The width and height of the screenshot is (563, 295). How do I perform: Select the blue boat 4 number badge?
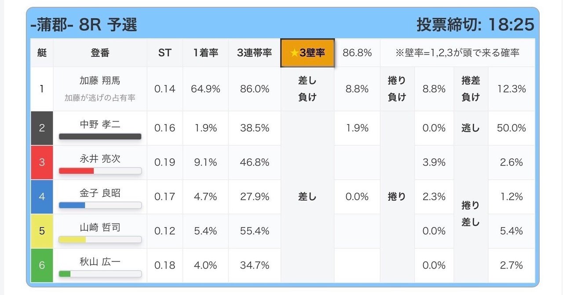(42, 197)
